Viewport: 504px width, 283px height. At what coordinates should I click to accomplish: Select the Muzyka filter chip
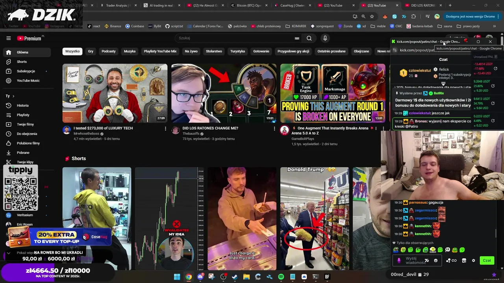point(130,51)
